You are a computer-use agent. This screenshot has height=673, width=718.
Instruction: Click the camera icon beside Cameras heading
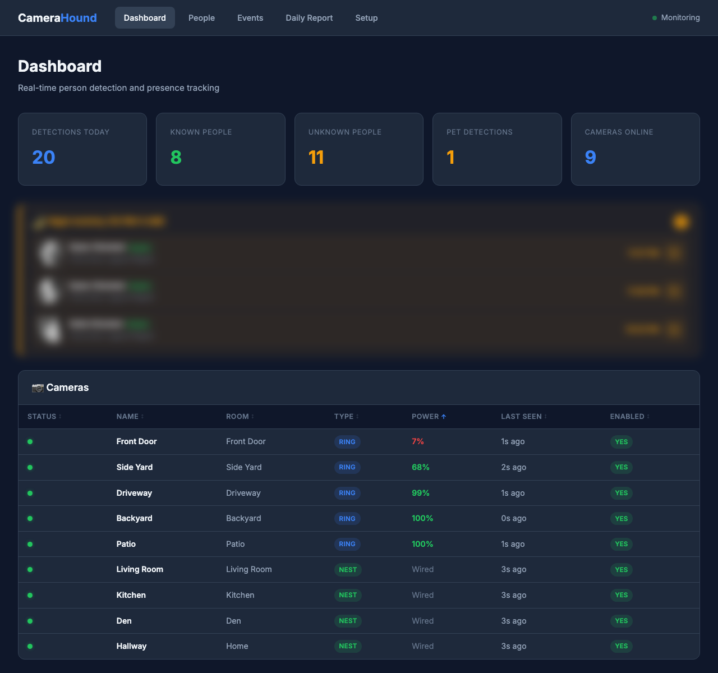(x=38, y=388)
